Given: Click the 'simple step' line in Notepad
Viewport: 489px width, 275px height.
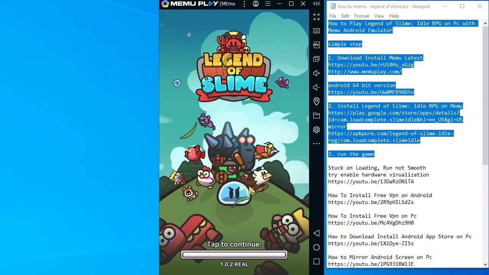Looking at the screenshot, I should pyautogui.click(x=345, y=44).
